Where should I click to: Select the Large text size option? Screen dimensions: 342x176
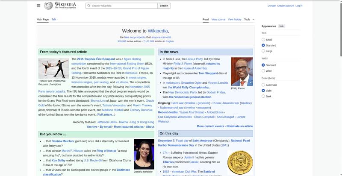[x=263, y=51]
